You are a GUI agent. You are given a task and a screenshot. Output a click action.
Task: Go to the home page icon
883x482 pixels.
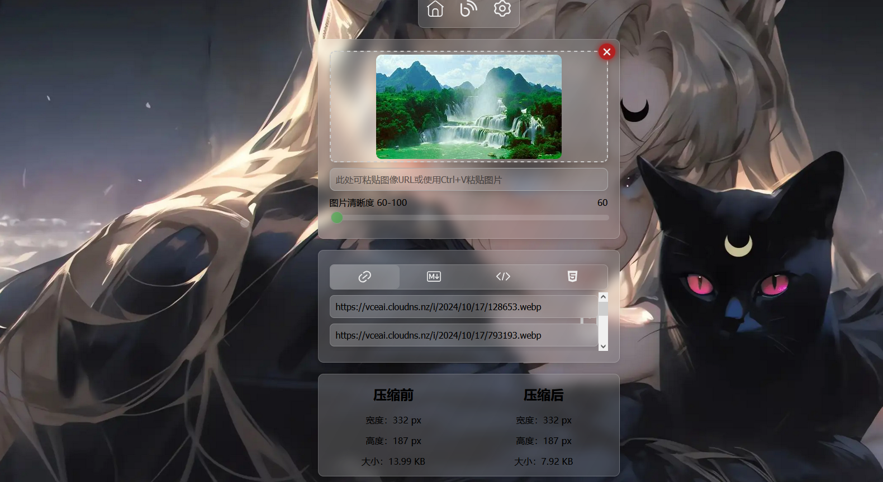(435, 9)
